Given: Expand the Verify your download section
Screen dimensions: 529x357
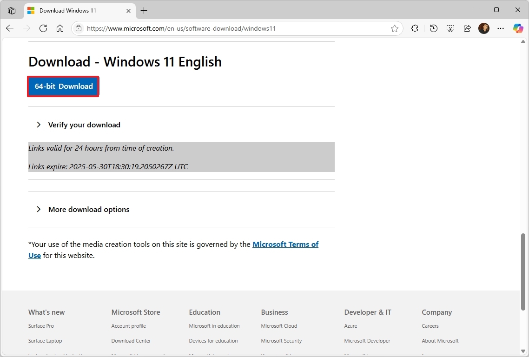Looking at the screenshot, I should click(84, 125).
